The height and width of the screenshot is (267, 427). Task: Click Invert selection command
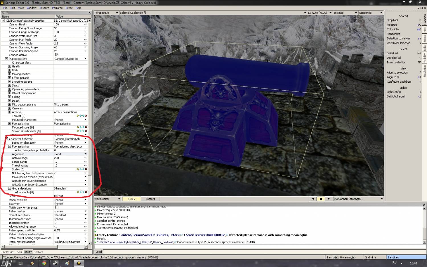coord(396,62)
